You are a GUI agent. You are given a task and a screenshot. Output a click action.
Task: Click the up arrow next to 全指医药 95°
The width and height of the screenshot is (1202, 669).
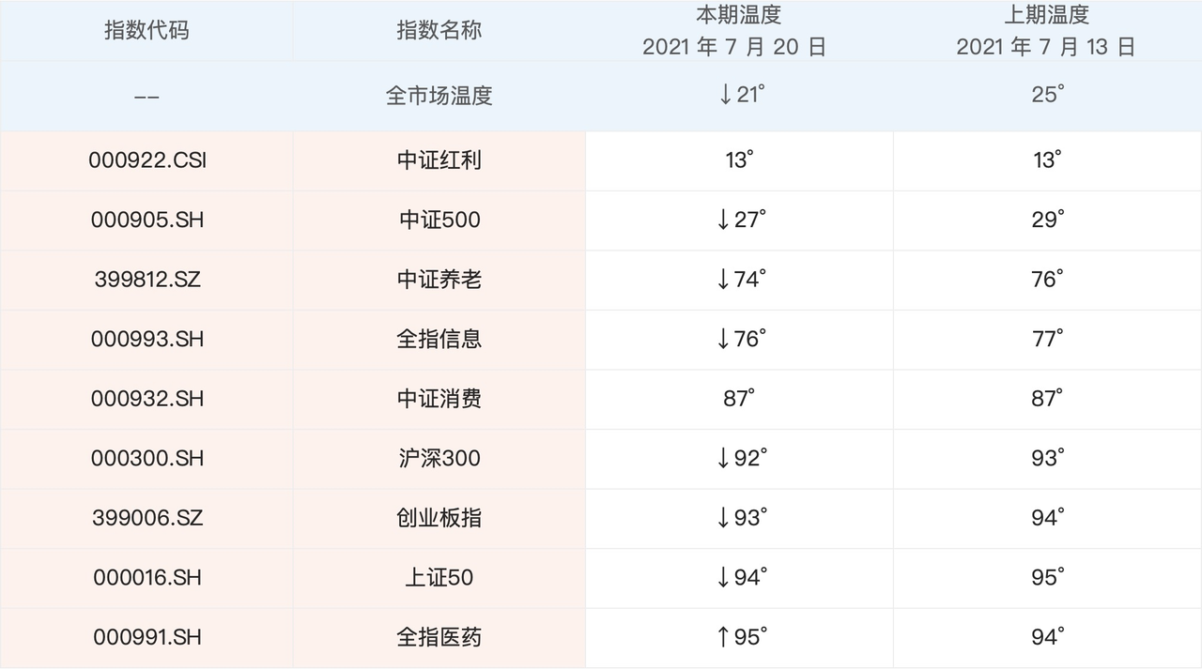click(723, 638)
